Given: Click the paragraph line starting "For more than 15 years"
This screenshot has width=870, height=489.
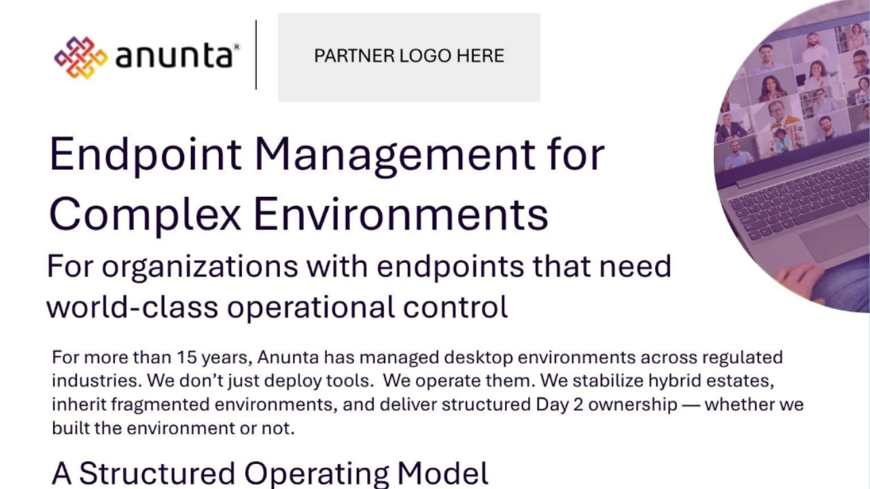Looking at the screenshot, I should coord(417,357).
